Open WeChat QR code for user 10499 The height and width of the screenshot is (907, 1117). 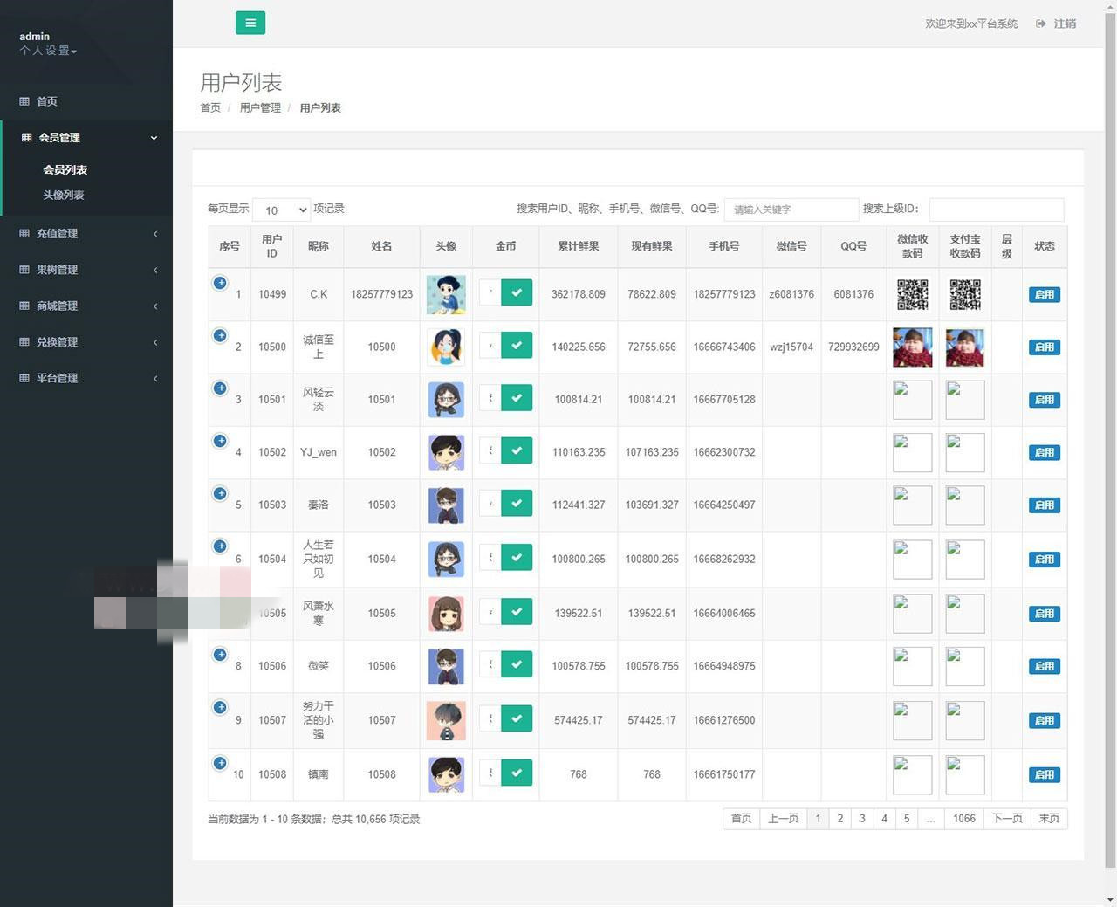tap(912, 295)
